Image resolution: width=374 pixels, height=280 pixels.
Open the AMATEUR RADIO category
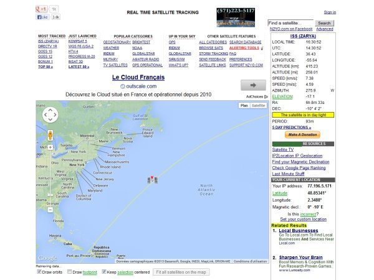145,59
